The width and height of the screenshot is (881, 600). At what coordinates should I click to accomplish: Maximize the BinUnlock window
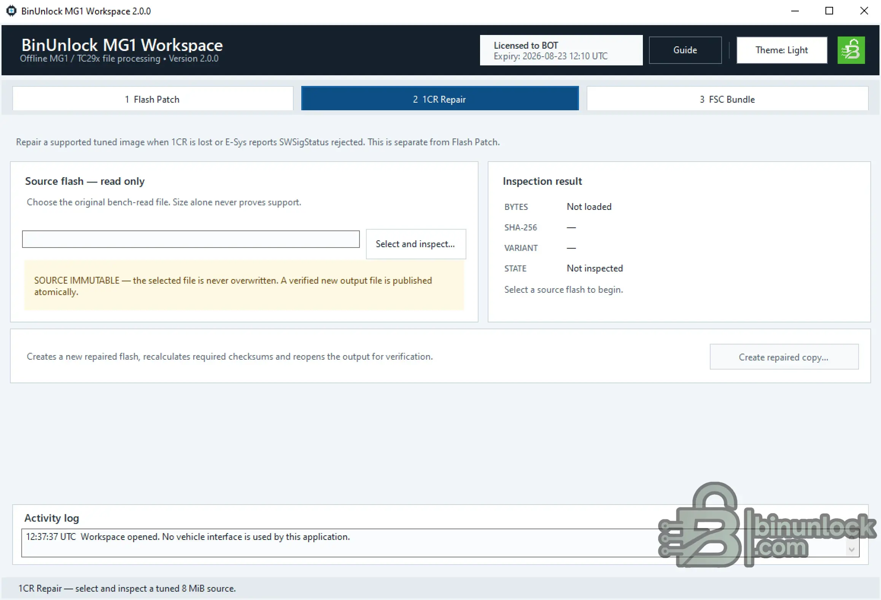click(829, 11)
